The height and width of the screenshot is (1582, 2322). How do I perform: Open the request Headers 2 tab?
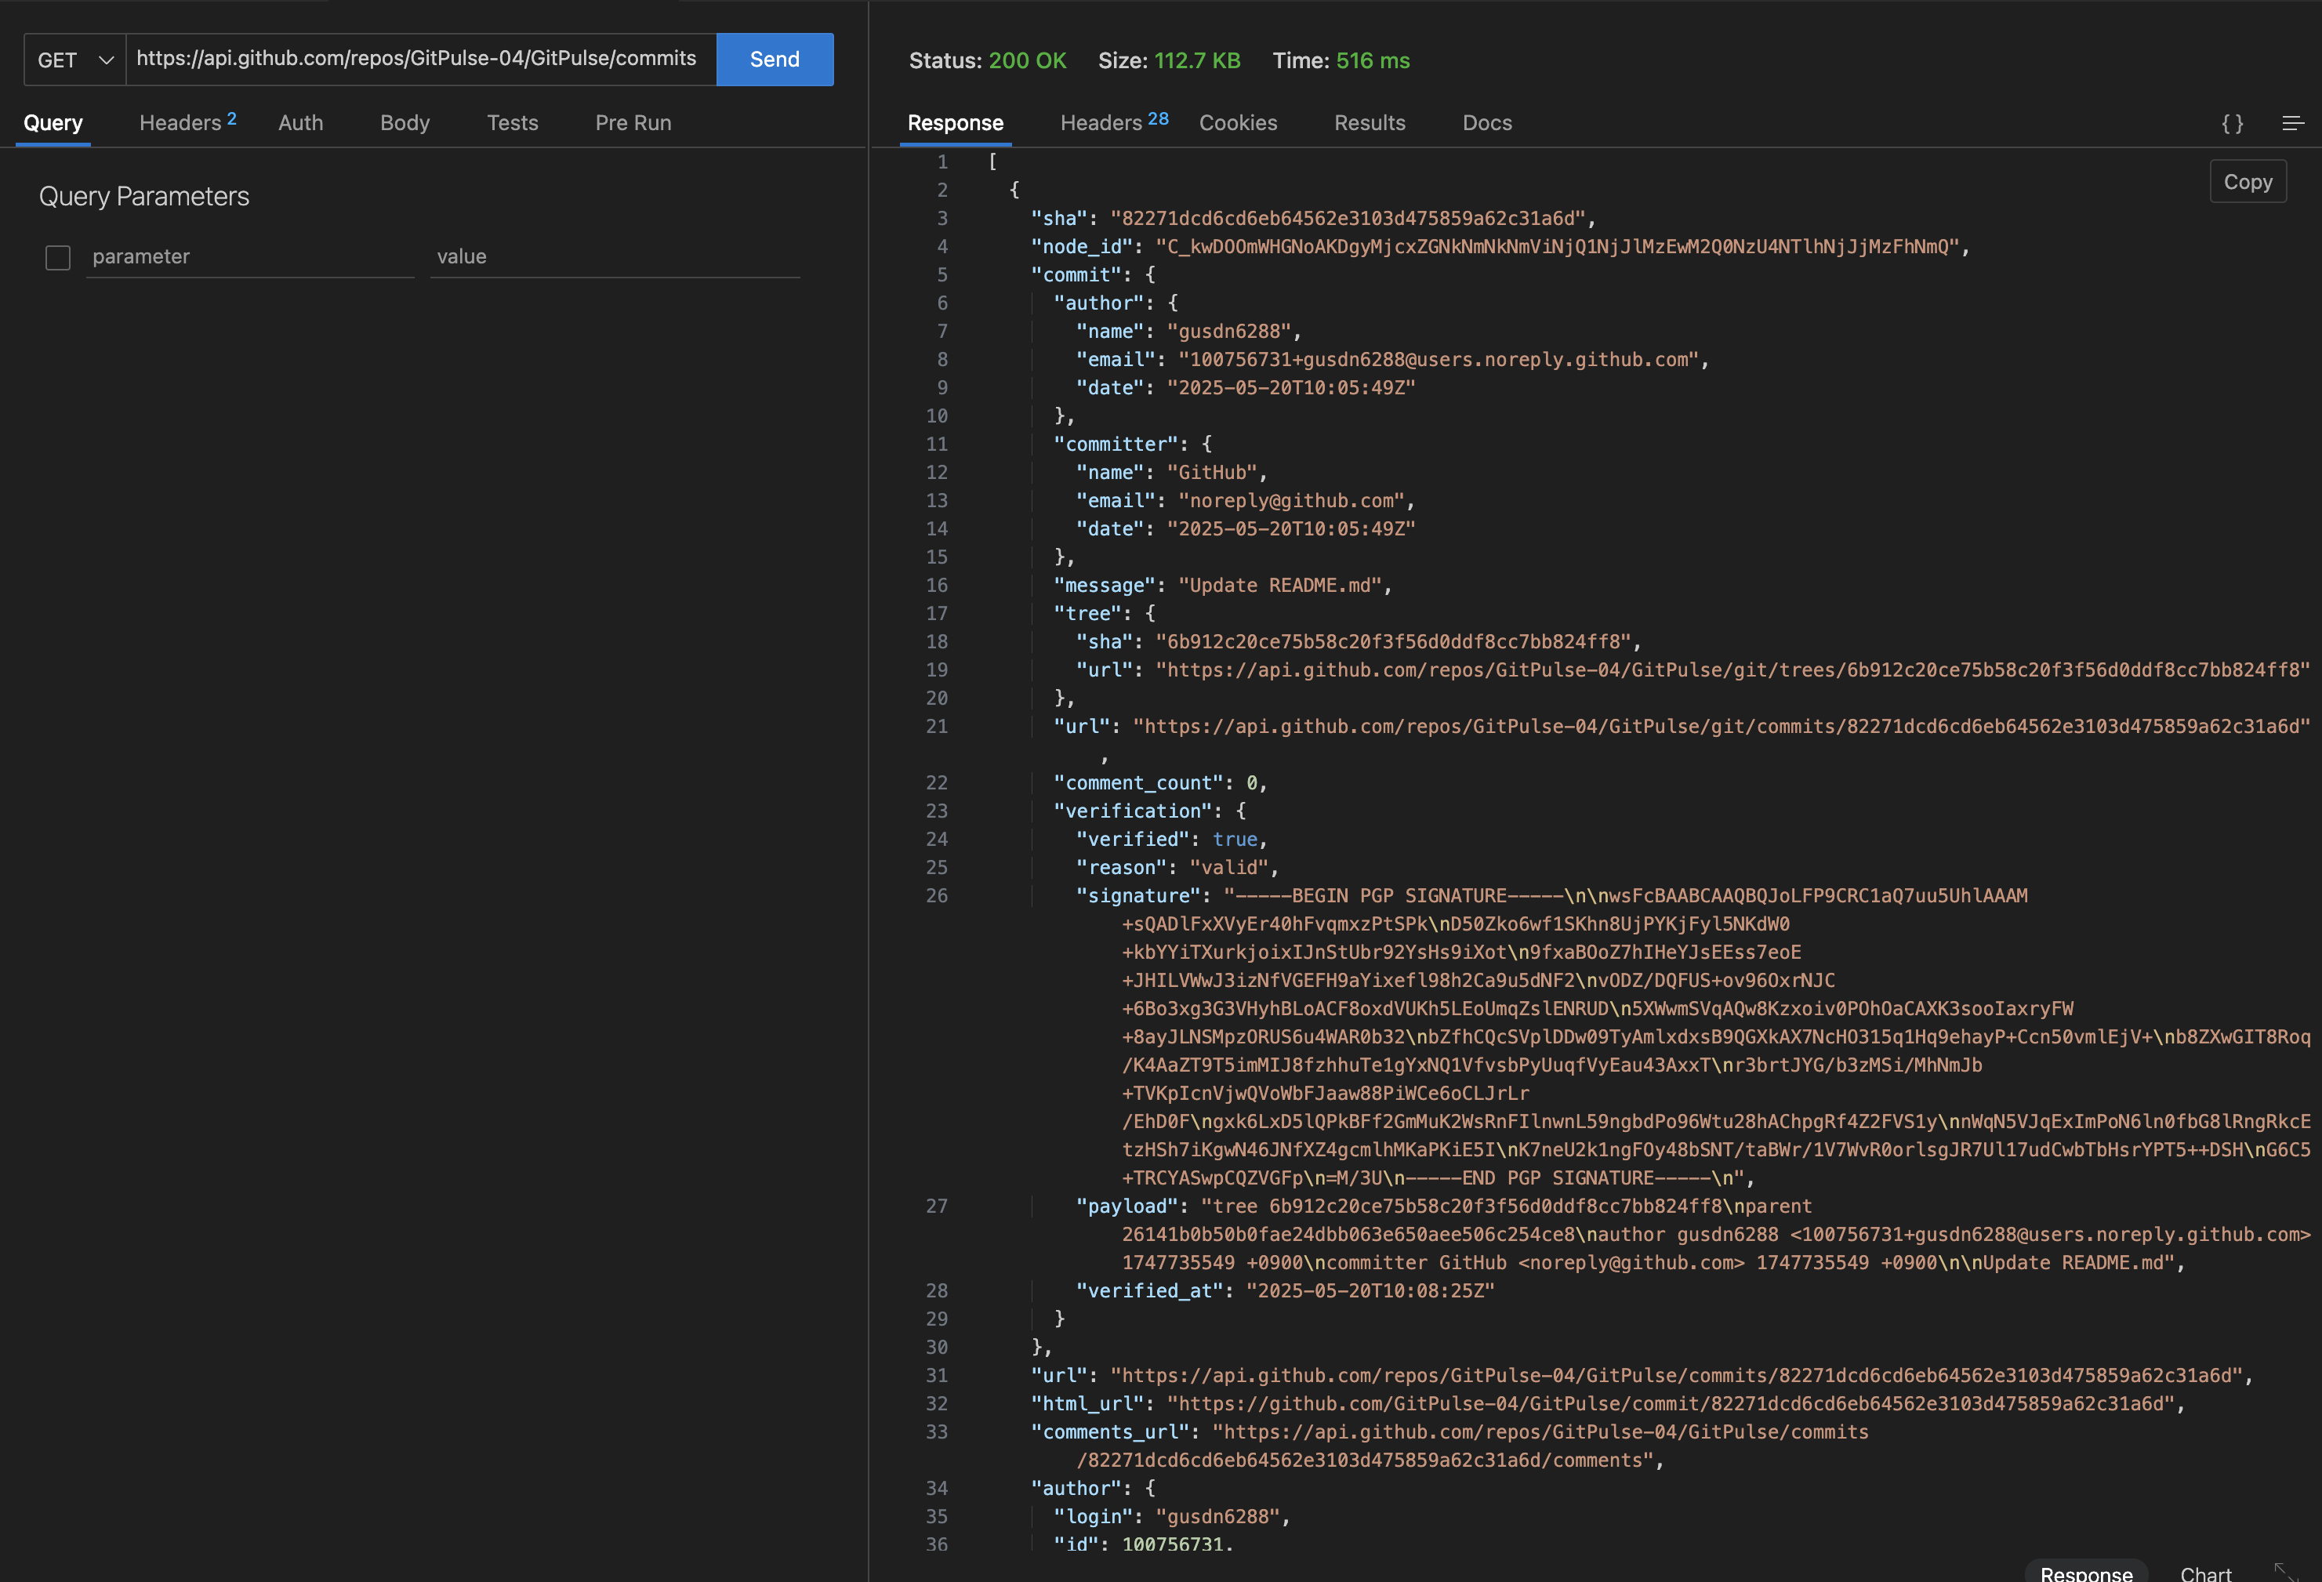tap(188, 122)
